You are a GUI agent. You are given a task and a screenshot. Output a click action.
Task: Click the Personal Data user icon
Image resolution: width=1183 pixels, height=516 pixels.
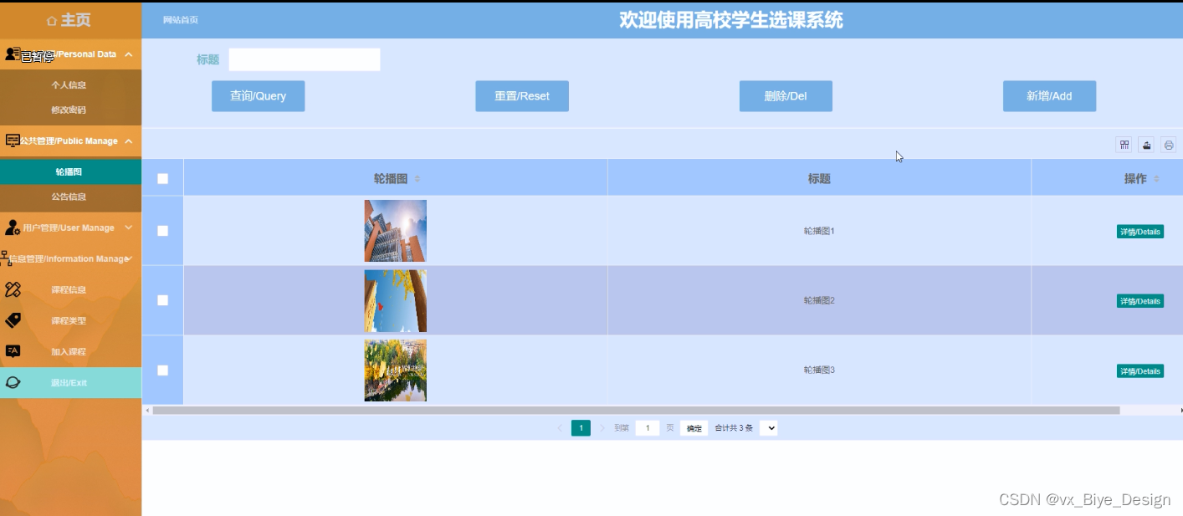(x=12, y=54)
